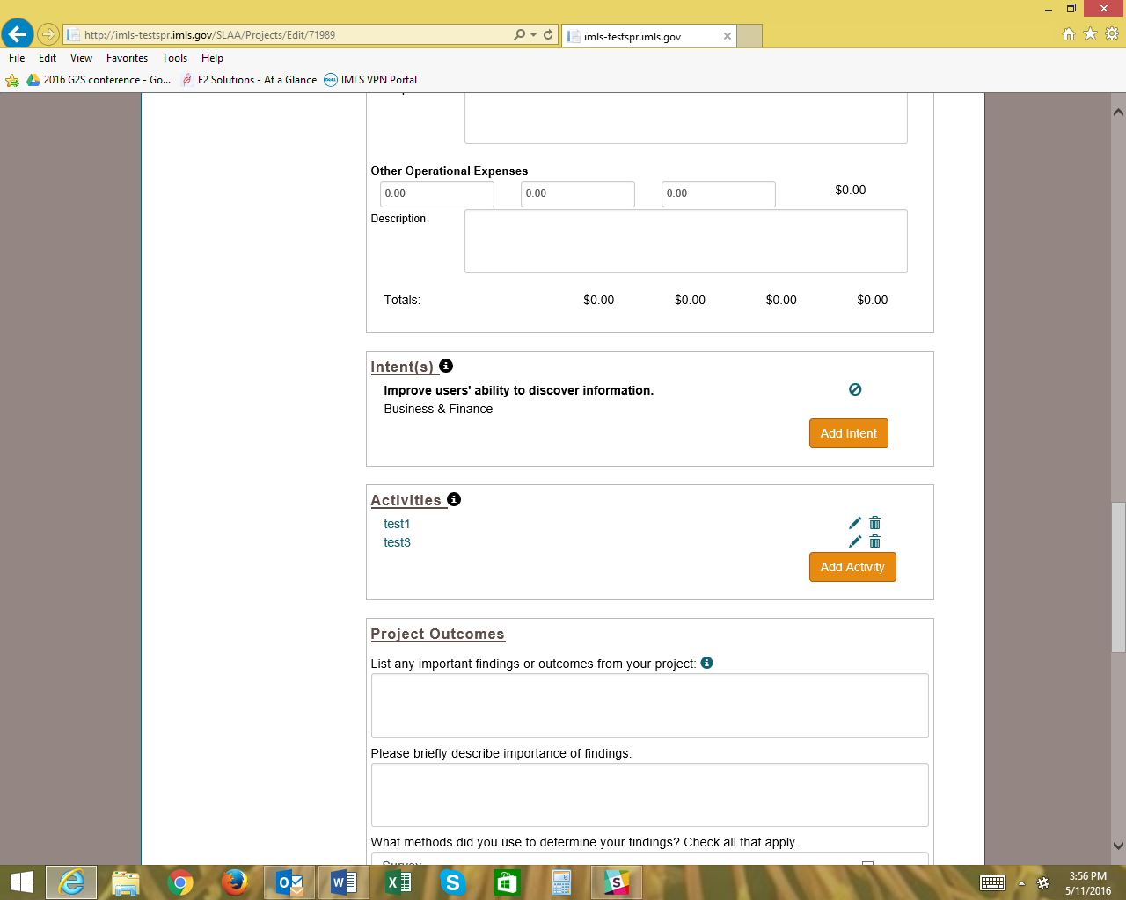
Task: Open Skype from the taskbar
Action: tap(453, 882)
